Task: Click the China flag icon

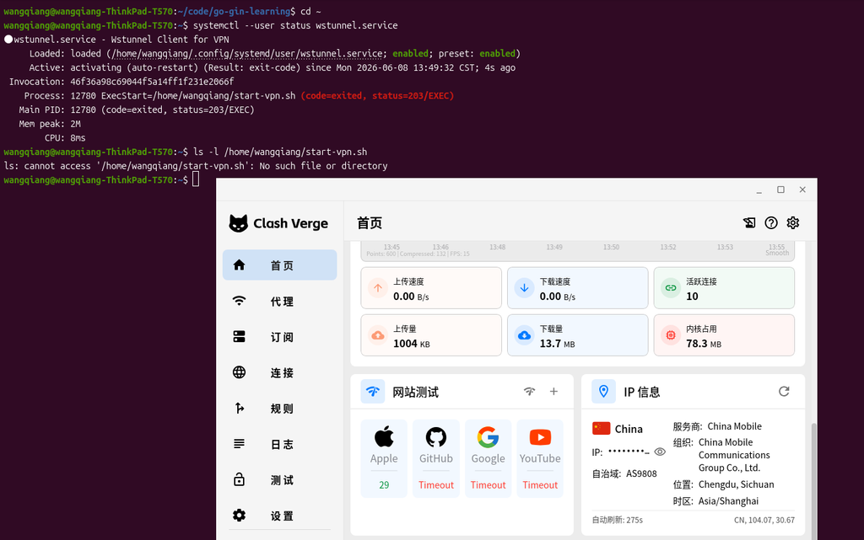Action: pyautogui.click(x=601, y=428)
